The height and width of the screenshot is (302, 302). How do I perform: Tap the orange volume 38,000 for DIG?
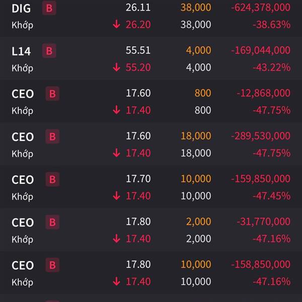pos(196,8)
